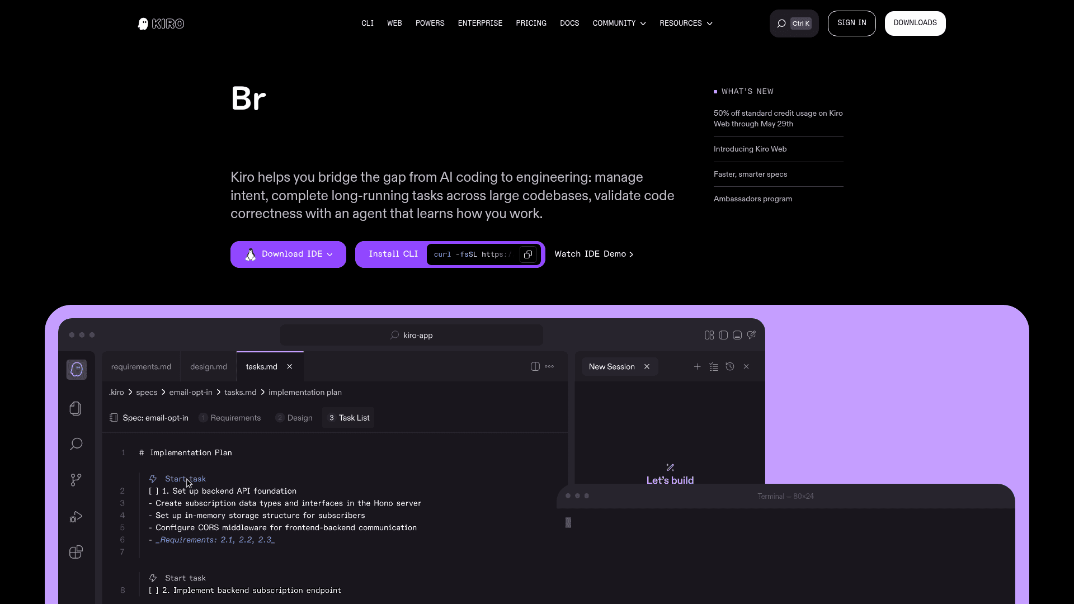The width and height of the screenshot is (1074, 604).
Task: Toggle the primary sidebar layout icon
Action: pyautogui.click(x=723, y=335)
